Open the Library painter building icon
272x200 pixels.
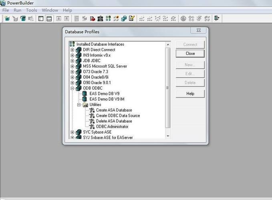point(100,18)
